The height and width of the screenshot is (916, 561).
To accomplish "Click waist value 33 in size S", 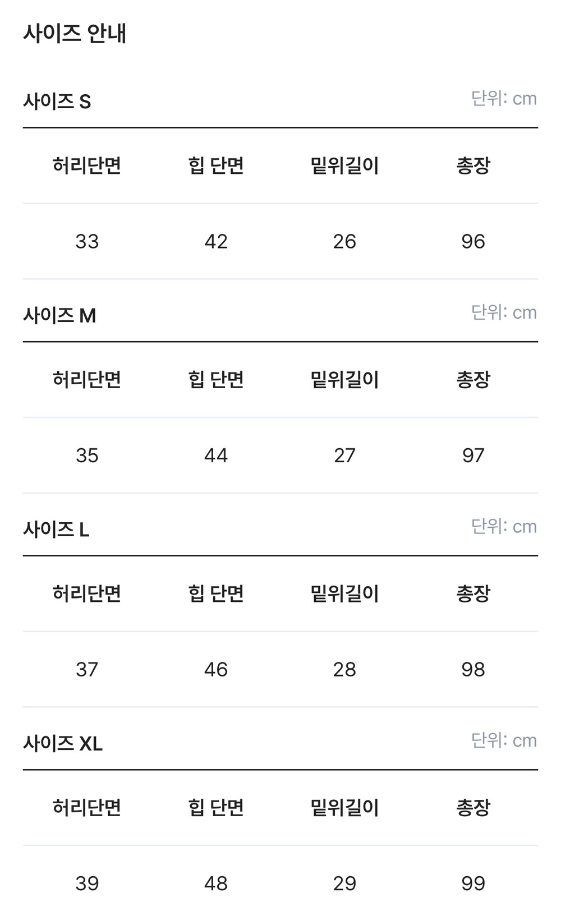I will tap(87, 242).
